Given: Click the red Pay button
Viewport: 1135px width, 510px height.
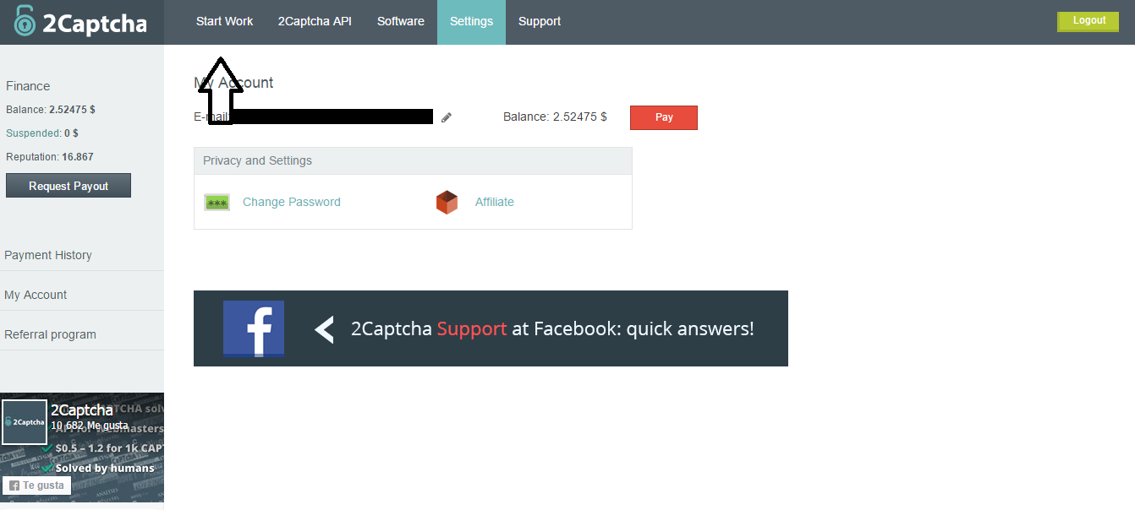Looking at the screenshot, I should (664, 117).
